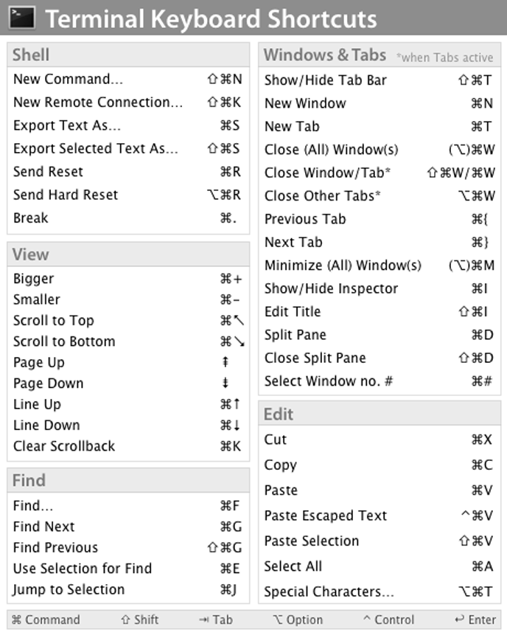This screenshot has width=507, height=635.
Task: Select the Windows & Tabs section header
Action: [324, 55]
